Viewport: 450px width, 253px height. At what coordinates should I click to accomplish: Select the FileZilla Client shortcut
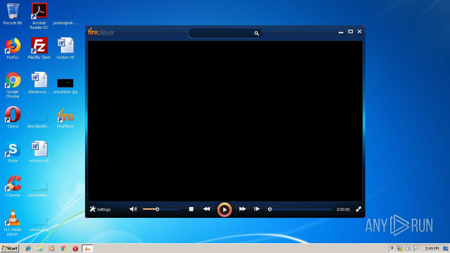click(x=39, y=48)
